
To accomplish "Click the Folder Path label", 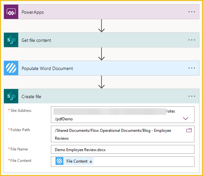I will (x=20, y=130).
